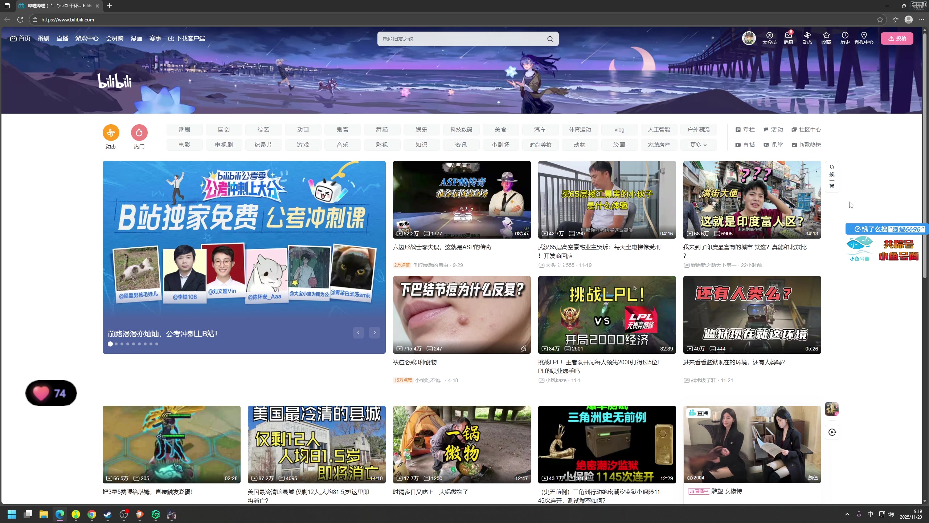Click the search magnifier icon

(550, 39)
